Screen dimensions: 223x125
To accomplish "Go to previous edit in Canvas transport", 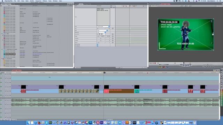I will coord(181,65).
